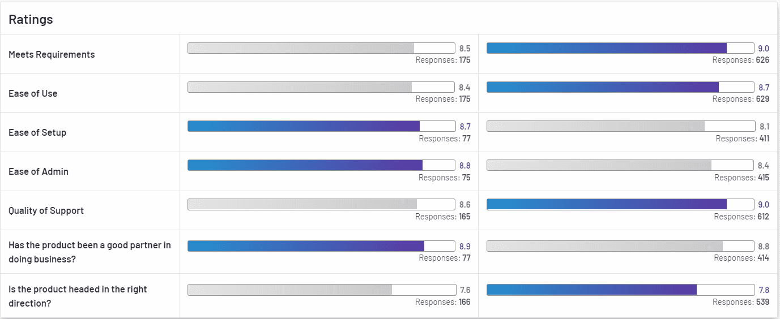Click the Ease of Setup 8.1 gray bar
The width and height of the screenshot is (780, 319).
[620, 126]
